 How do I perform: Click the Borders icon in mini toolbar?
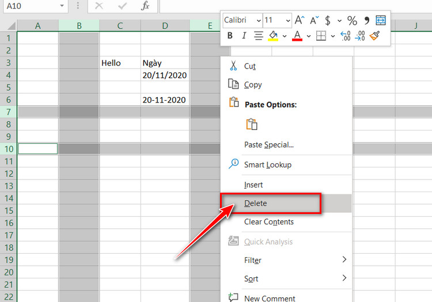(x=321, y=36)
